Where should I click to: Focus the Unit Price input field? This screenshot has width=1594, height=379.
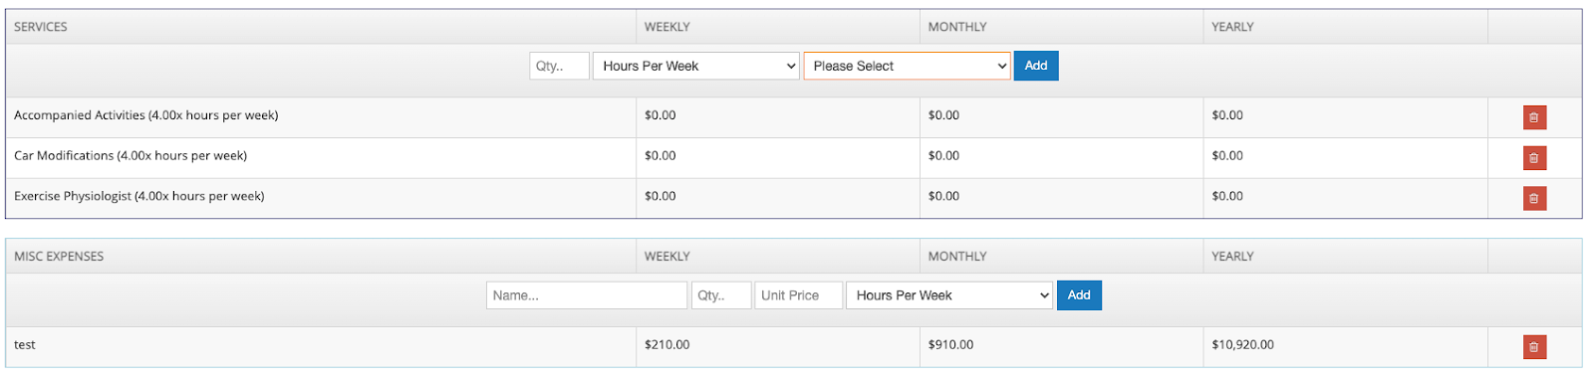coord(799,295)
